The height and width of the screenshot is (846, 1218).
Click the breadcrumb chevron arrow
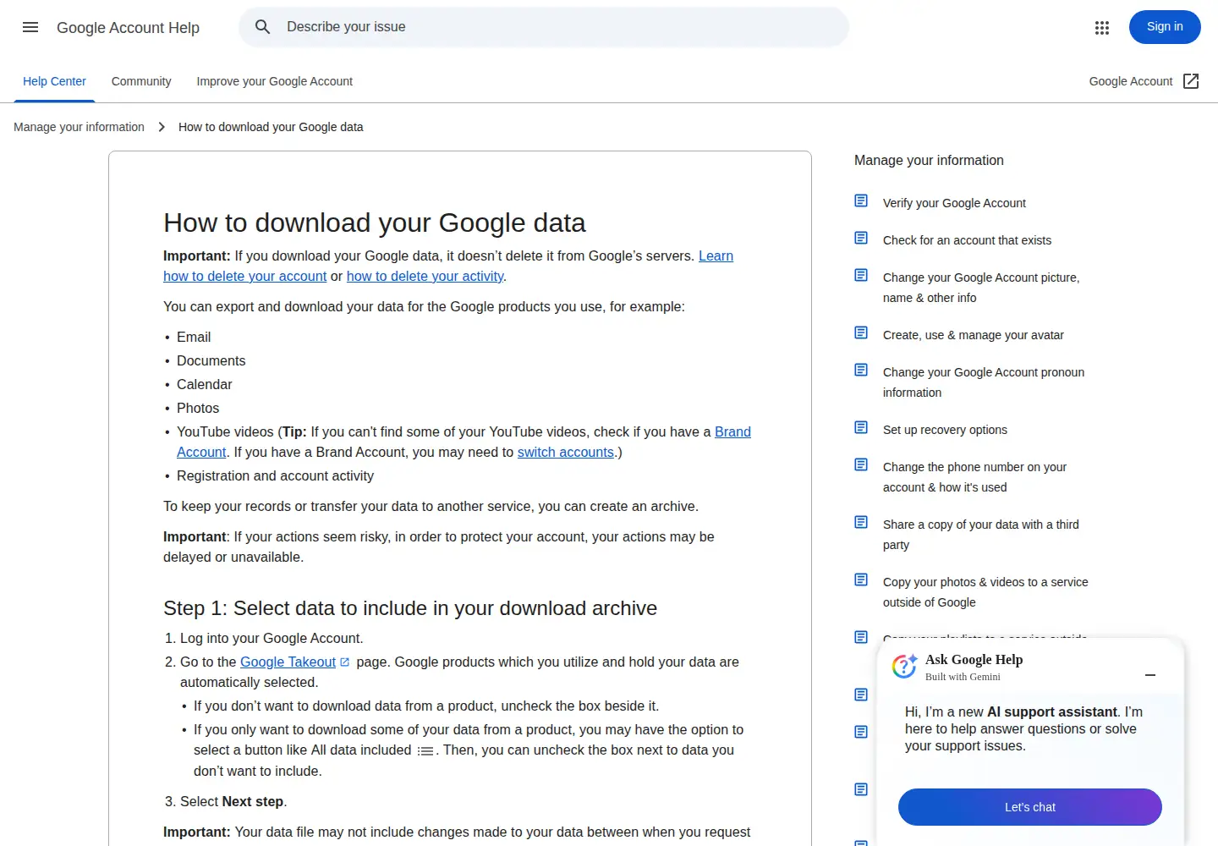[162, 127]
